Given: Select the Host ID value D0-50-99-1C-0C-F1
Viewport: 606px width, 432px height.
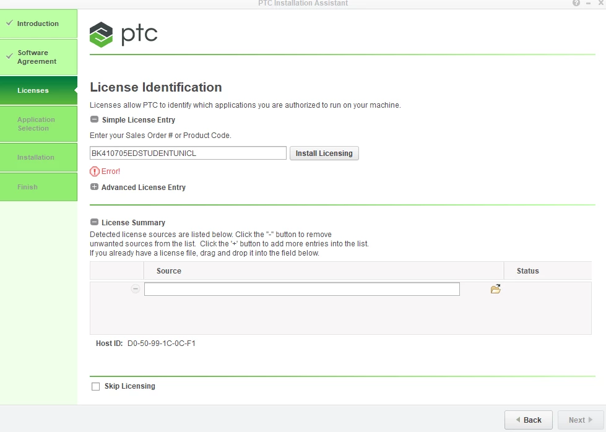Looking at the screenshot, I should click(x=162, y=343).
